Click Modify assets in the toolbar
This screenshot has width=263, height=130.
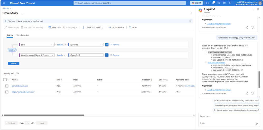[x=12, y=28]
